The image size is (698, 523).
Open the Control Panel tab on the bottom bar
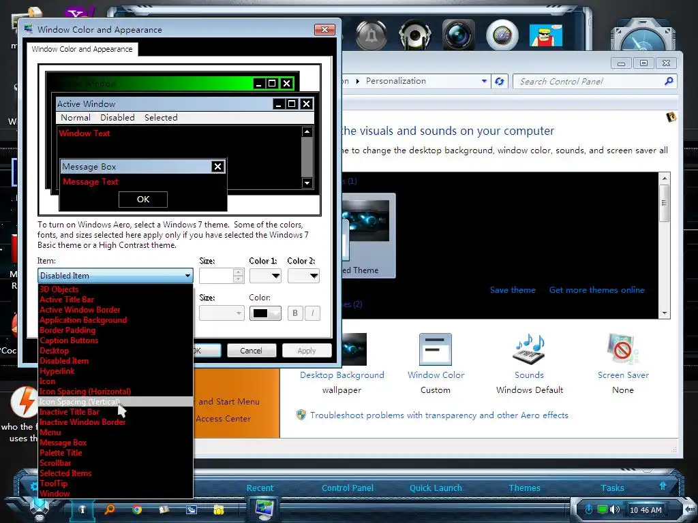coord(347,488)
